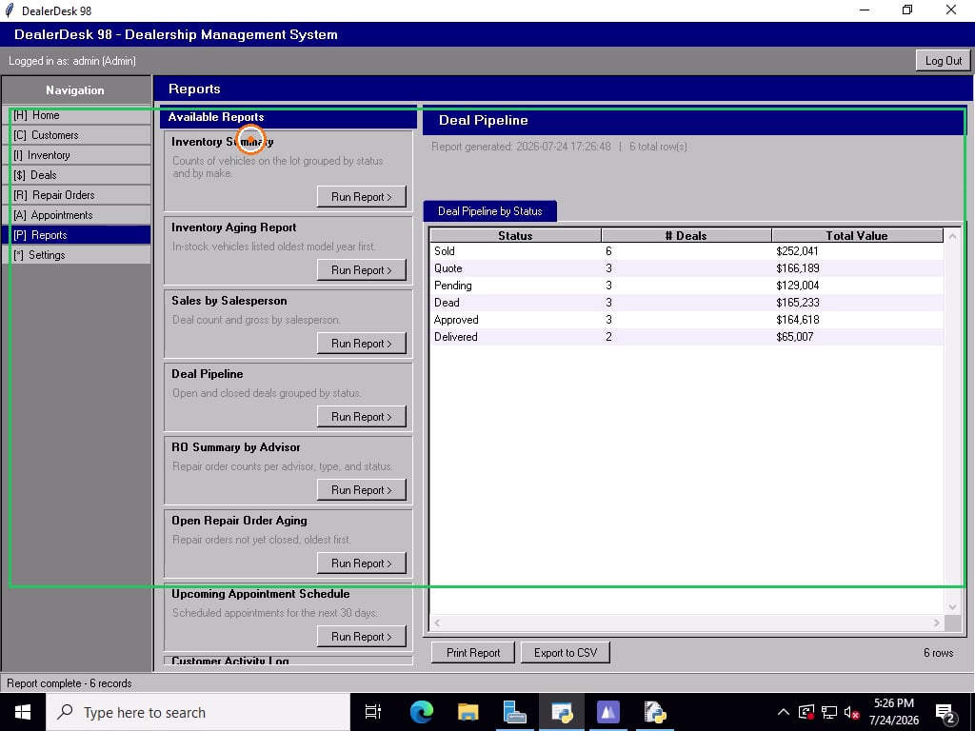Click the active Python app taskbar icon
975x731 pixels.
coord(562,712)
